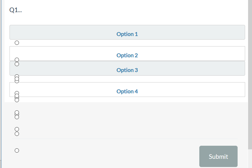Select the lone radio button beside Submit

point(17,151)
